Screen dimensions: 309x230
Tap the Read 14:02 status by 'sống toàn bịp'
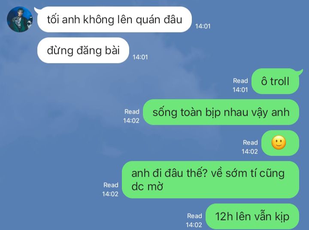(x=131, y=116)
